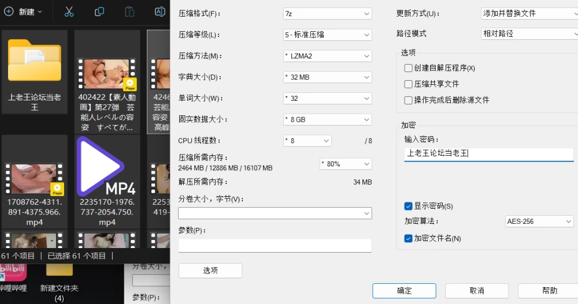Click the Paste clipboard icon in Explorer toolbar
The width and height of the screenshot is (578, 304).
[x=129, y=12]
